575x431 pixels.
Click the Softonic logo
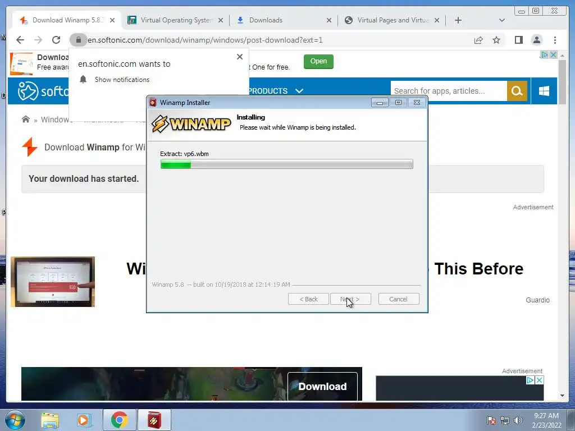43,90
